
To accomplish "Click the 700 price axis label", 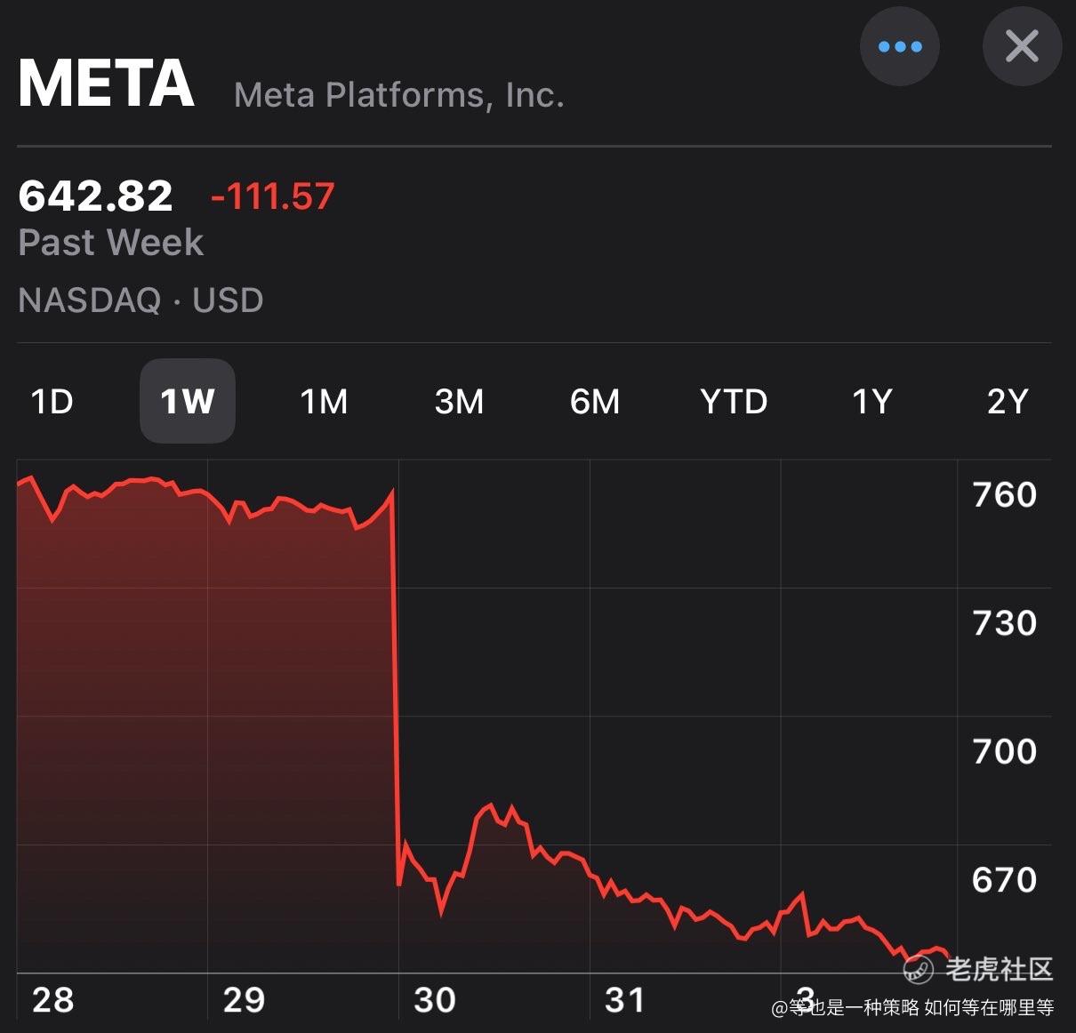I will 1005,752.
